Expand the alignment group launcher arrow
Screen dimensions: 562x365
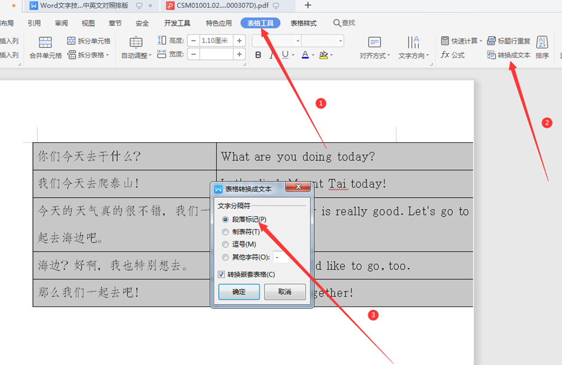(431, 64)
